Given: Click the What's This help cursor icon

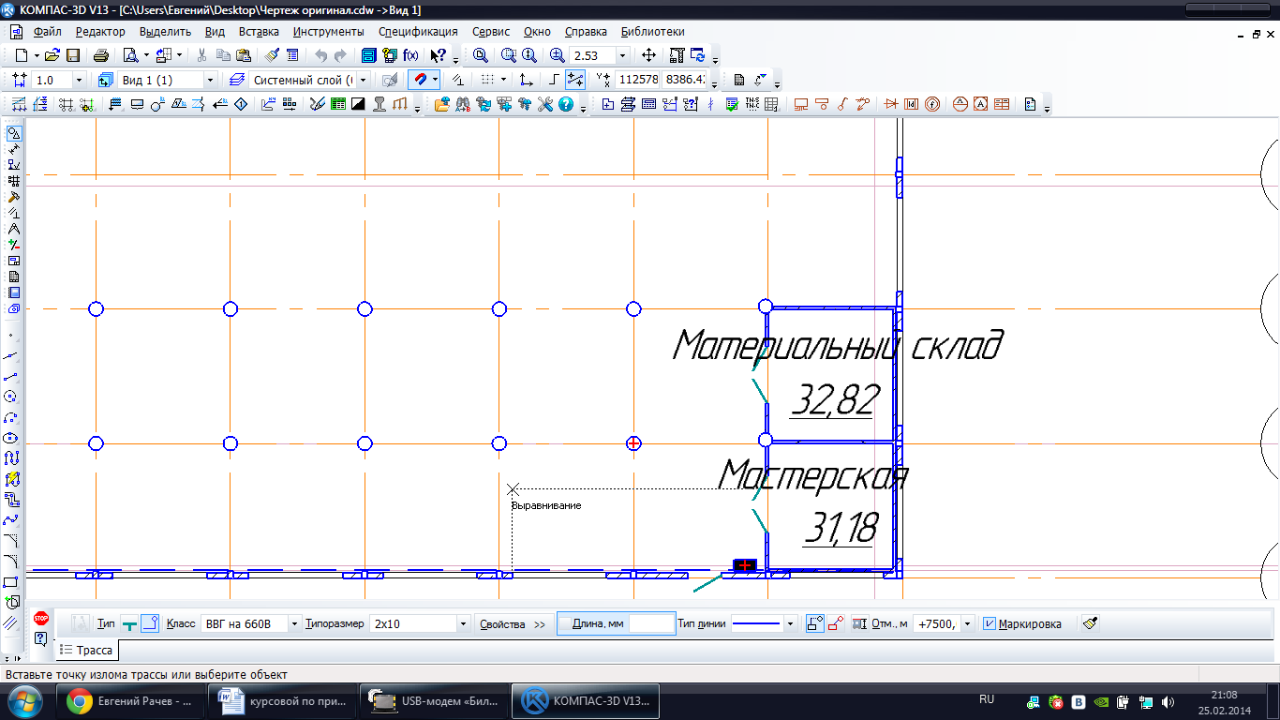Looking at the screenshot, I should click(438, 55).
